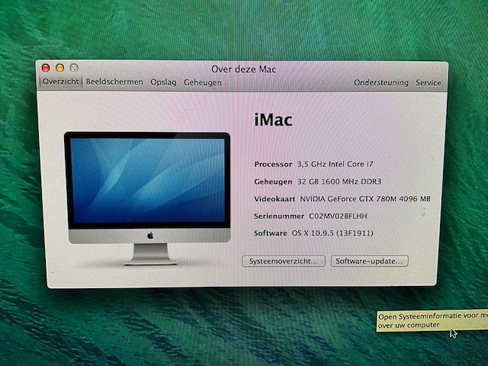Click the Geheugen label beside 32 GB

(x=273, y=181)
